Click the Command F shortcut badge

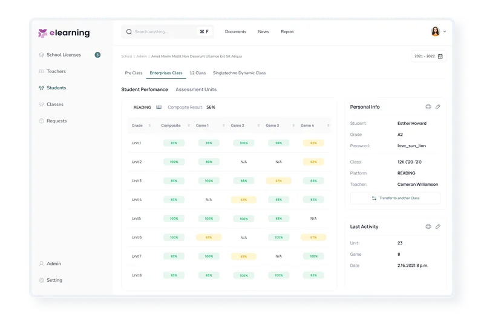point(204,32)
